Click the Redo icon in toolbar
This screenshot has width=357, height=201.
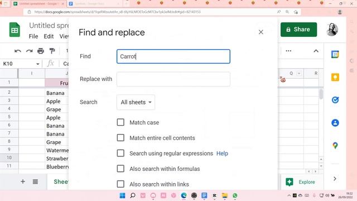coord(30,51)
